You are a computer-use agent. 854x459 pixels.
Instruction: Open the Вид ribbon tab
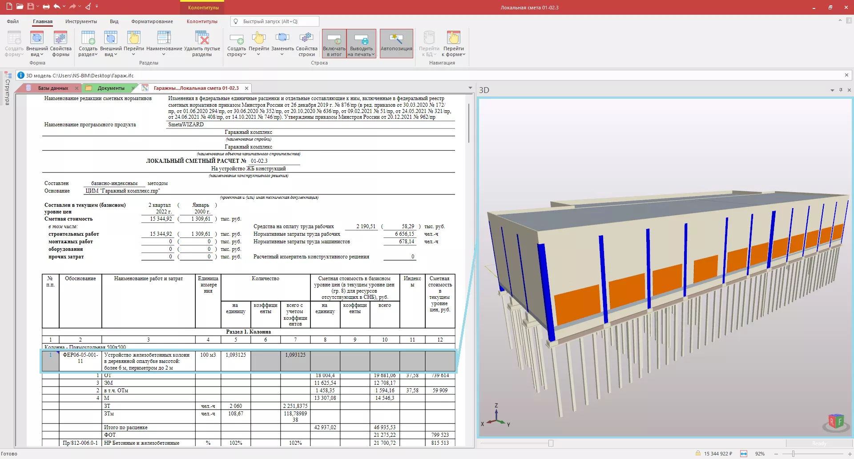114,21
